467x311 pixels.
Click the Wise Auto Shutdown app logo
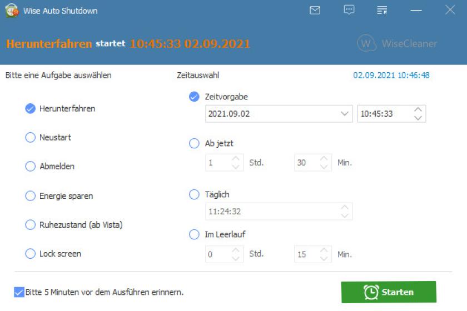pyautogui.click(x=12, y=11)
